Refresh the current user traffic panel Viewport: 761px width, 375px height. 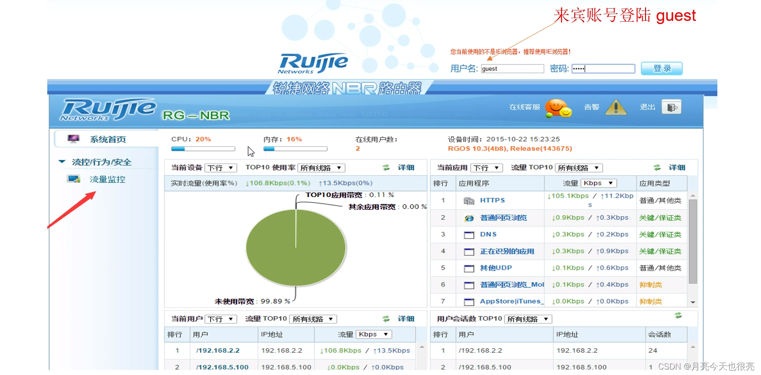point(386,319)
